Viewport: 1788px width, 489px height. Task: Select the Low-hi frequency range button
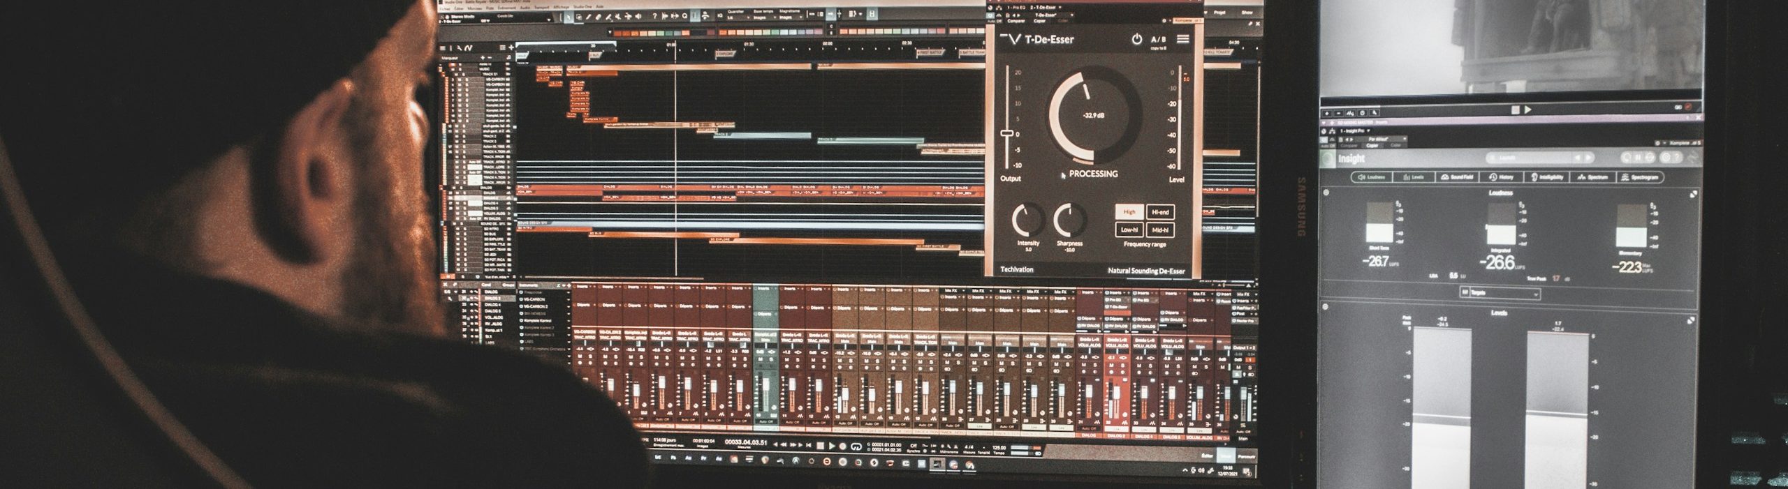[x=1129, y=229]
